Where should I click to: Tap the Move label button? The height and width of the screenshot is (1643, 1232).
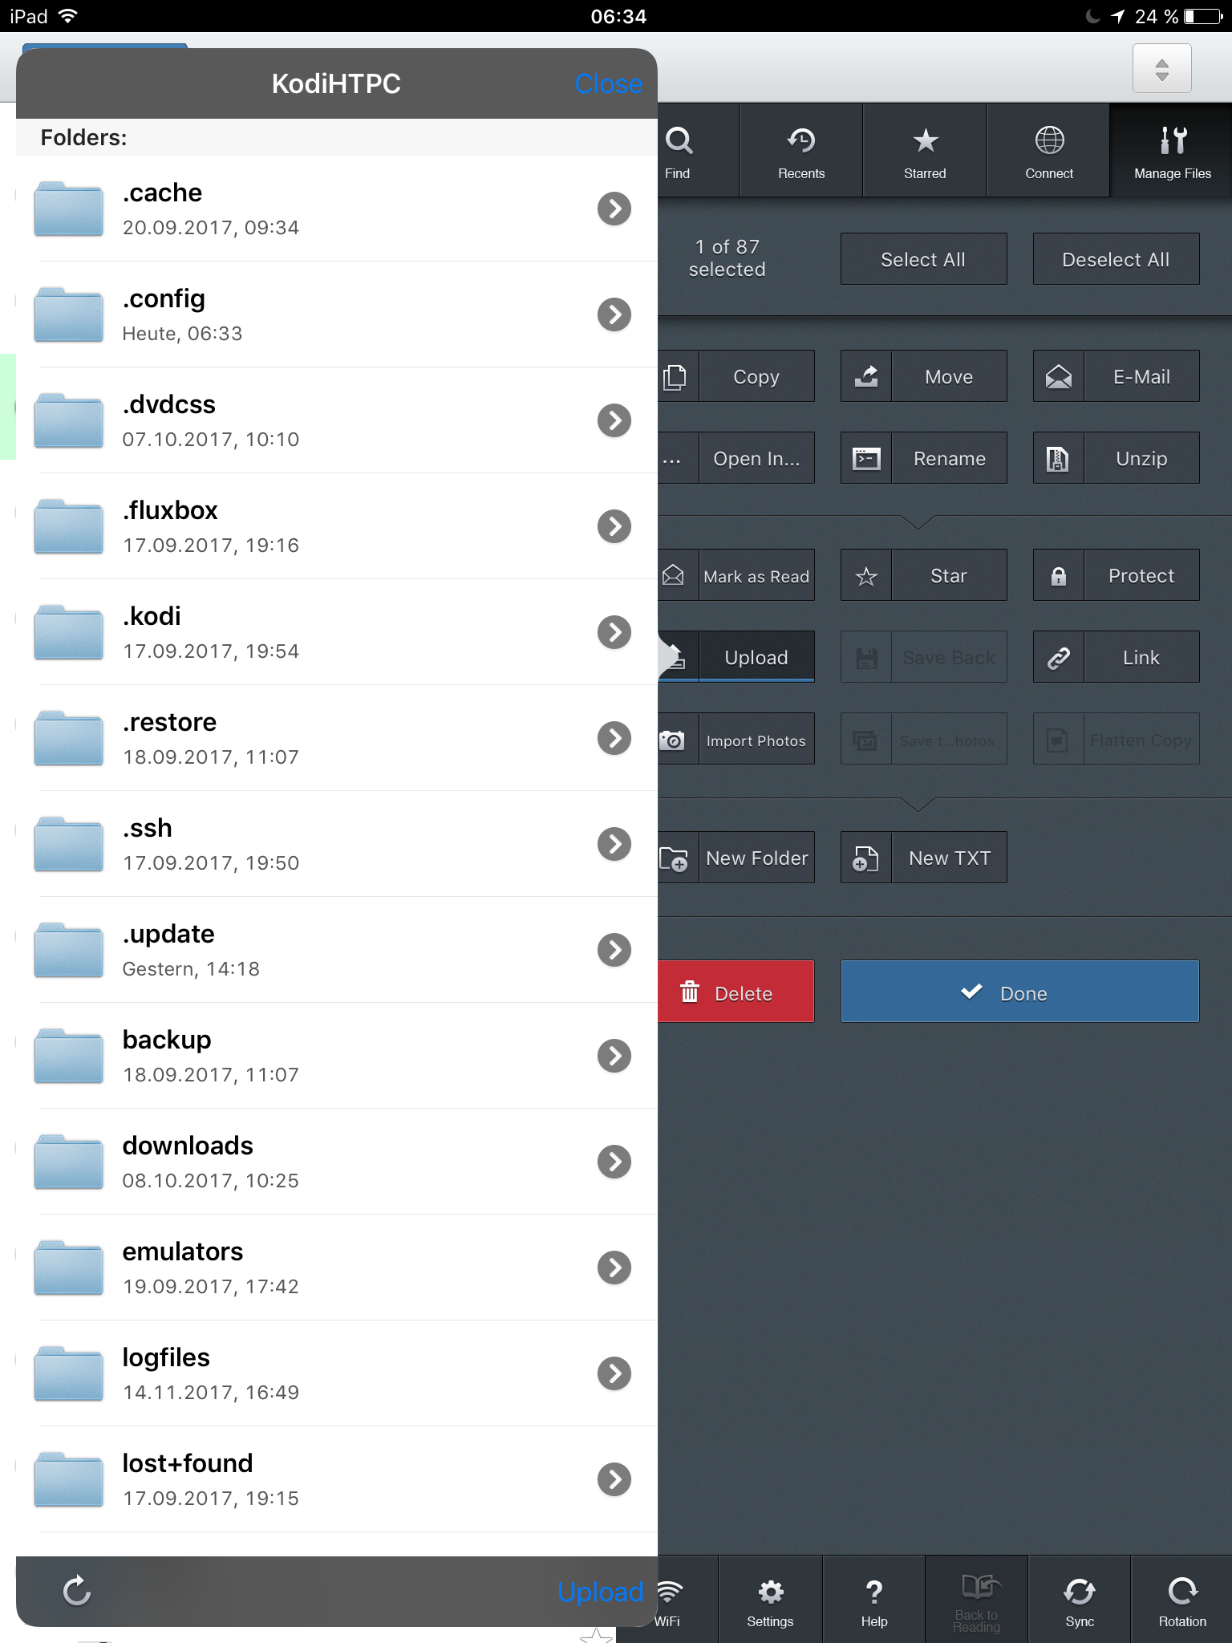(x=949, y=376)
